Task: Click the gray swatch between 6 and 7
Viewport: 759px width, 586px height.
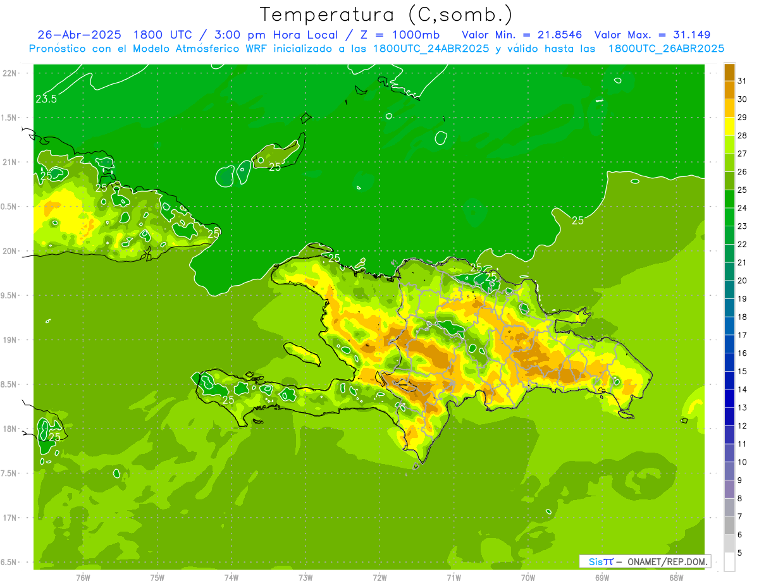Action: point(729,525)
